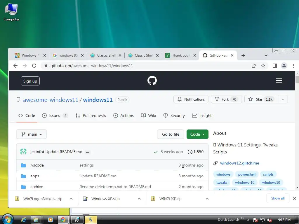
Task: Open the Pull requests tab
Action: point(91,116)
